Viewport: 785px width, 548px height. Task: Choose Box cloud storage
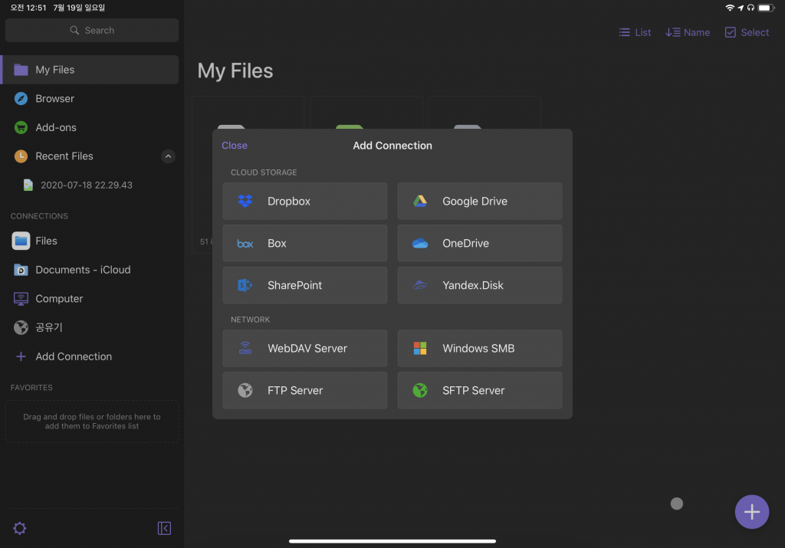304,243
